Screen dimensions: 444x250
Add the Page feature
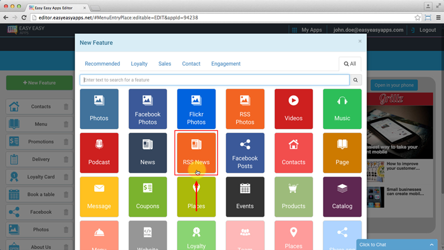(342, 153)
